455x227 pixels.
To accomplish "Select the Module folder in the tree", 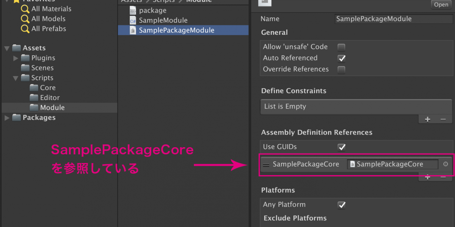I will click(52, 107).
